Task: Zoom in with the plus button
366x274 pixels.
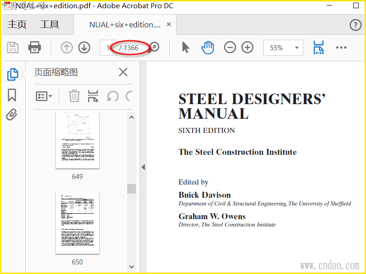Action: (248, 47)
